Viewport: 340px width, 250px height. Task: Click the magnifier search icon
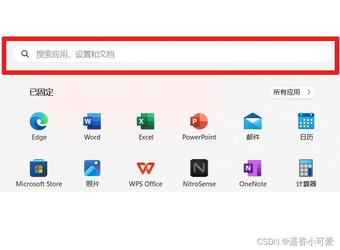coord(25,54)
